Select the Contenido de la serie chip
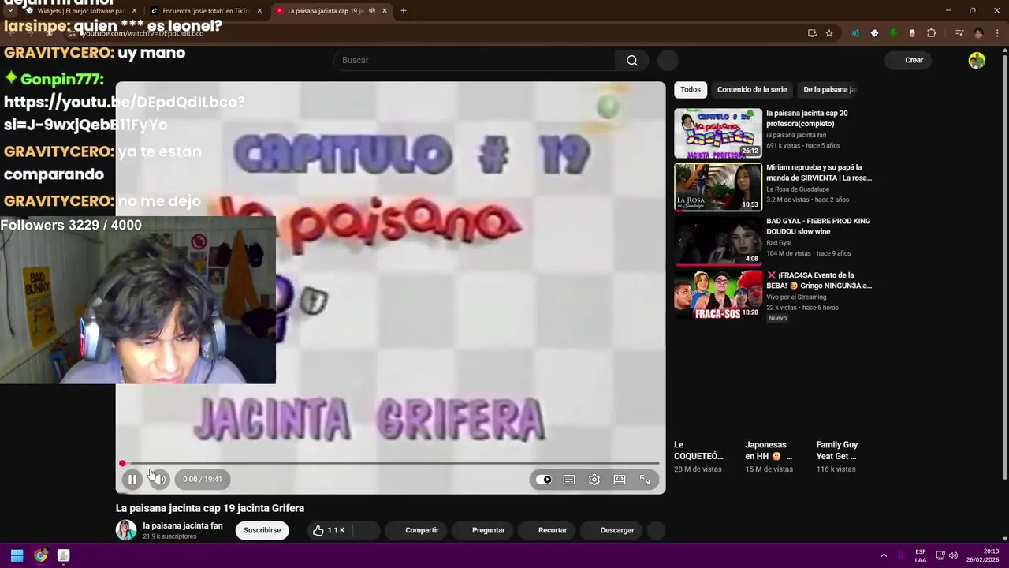1009x568 pixels. pos(752,89)
